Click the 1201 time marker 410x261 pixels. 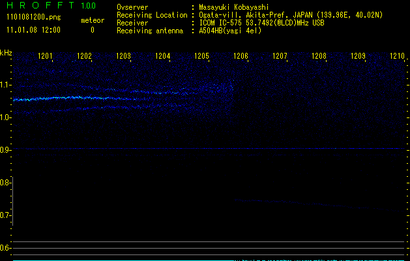point(45,56)
